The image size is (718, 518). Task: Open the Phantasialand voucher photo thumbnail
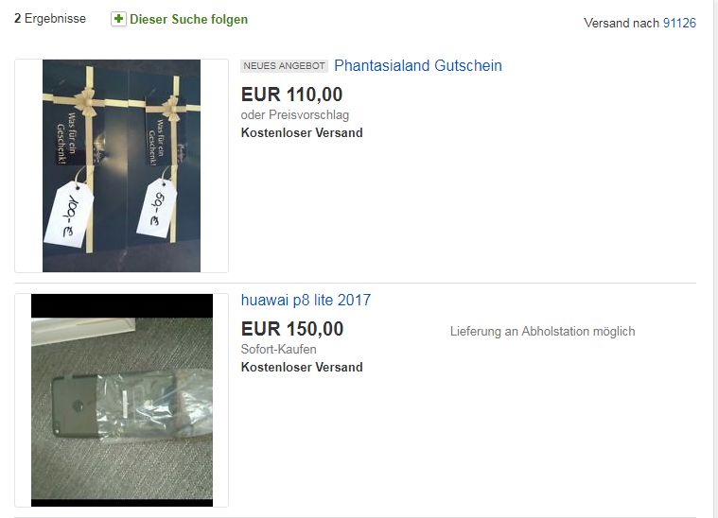(121, 165)
